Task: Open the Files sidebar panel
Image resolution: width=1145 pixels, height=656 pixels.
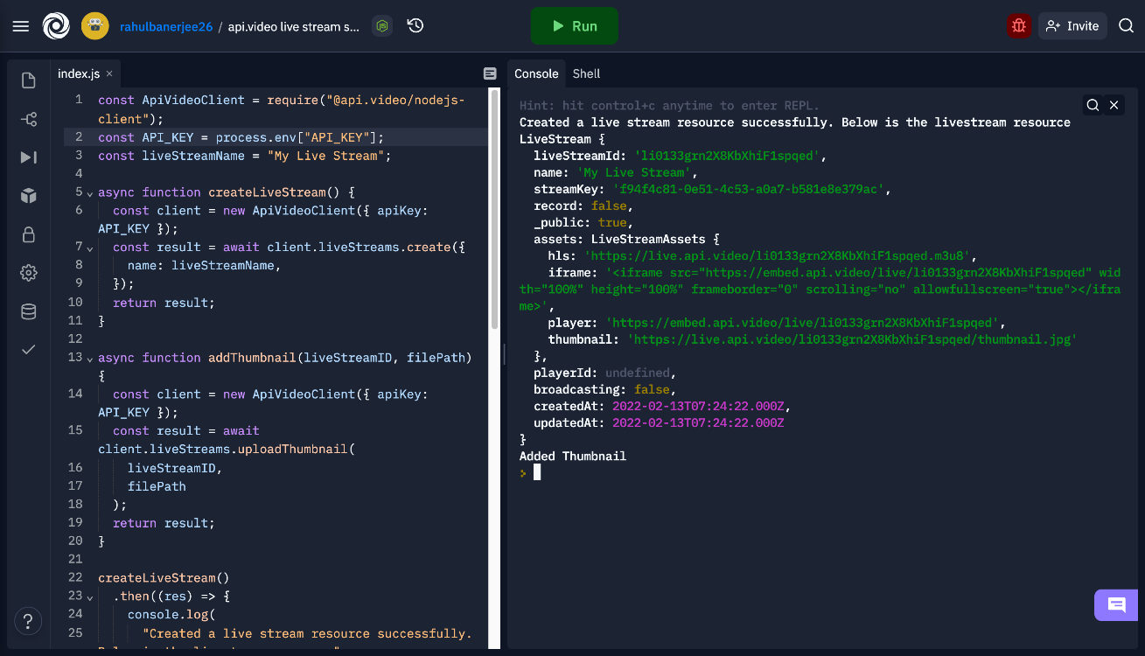Action: [29, 80]
